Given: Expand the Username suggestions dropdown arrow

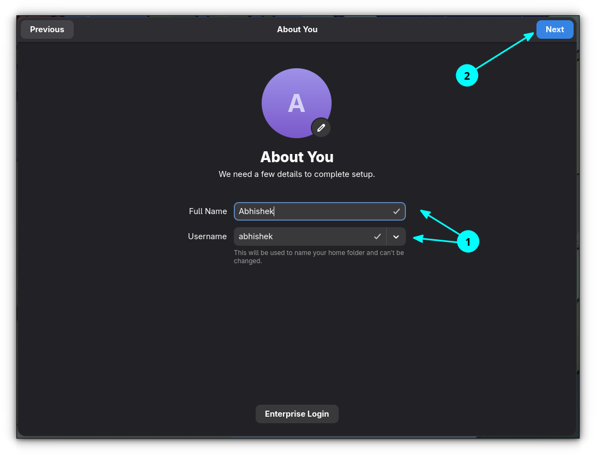Looking at the screenshot, I should click(396, 237).
